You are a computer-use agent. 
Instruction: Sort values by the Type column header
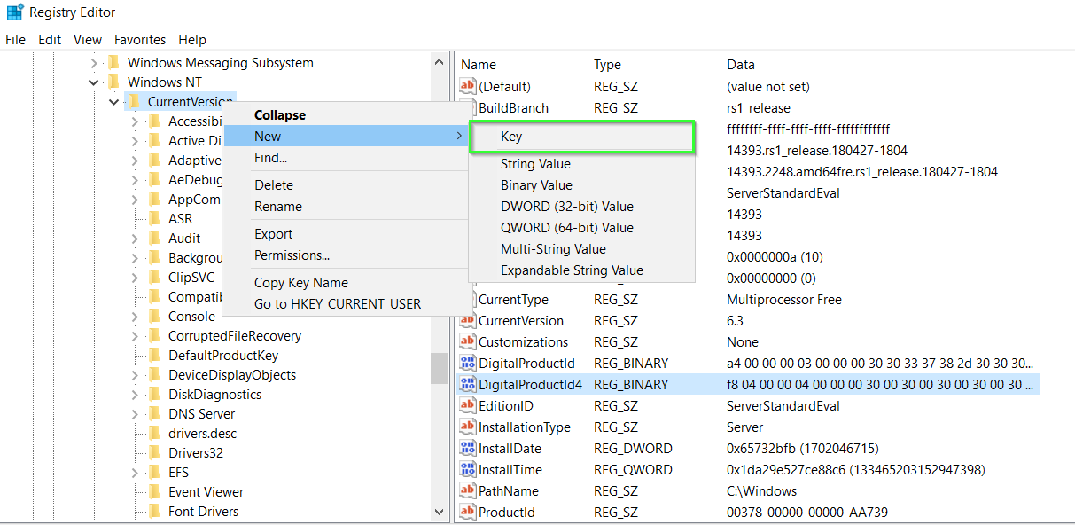(608, 65)
